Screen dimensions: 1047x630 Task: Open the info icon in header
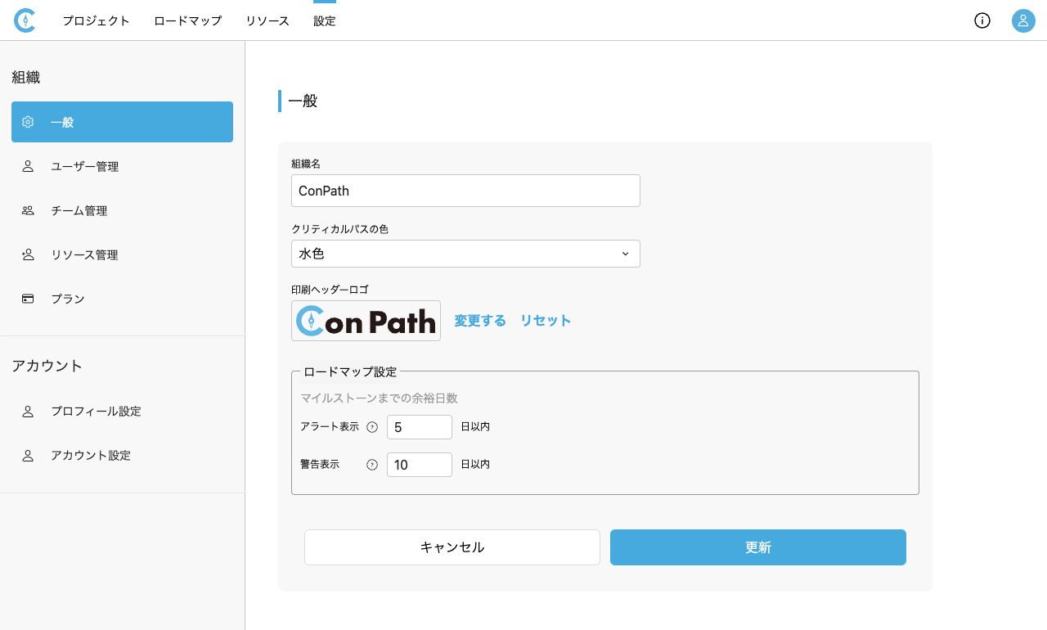coord(982,21)
